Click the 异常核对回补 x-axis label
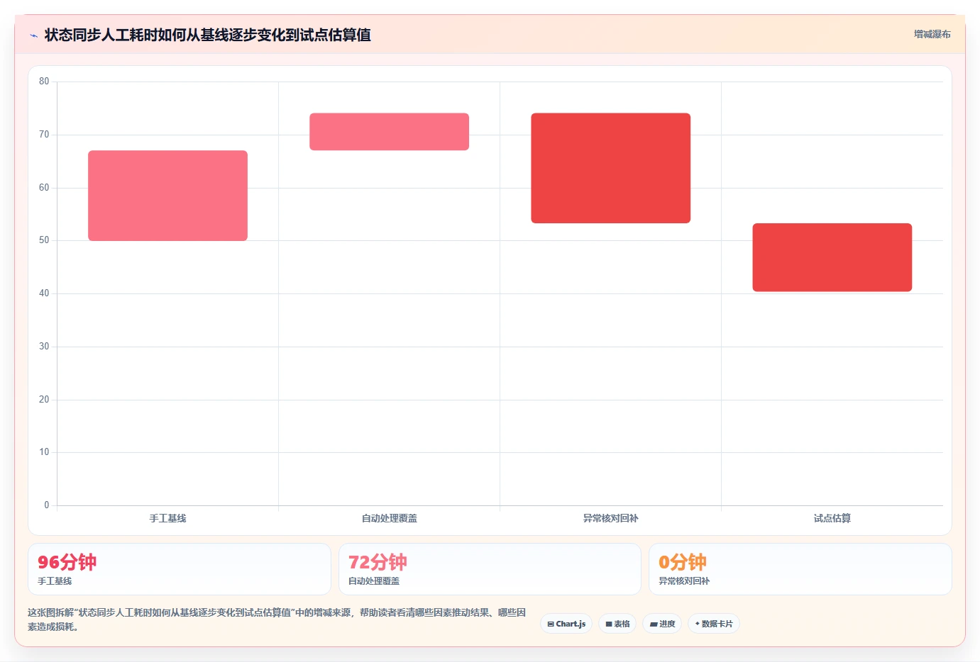This screenshot has height=662, width=980. 610,518
